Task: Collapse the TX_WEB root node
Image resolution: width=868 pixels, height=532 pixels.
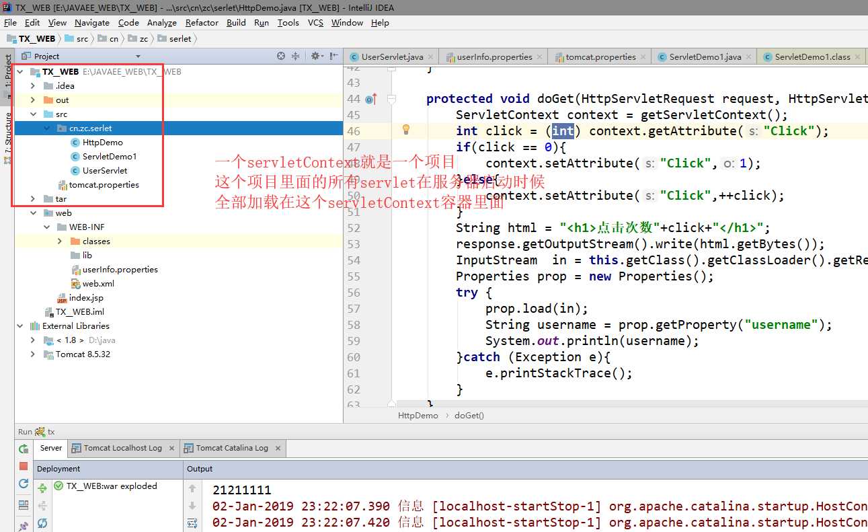Action: [x=20, y=72]
